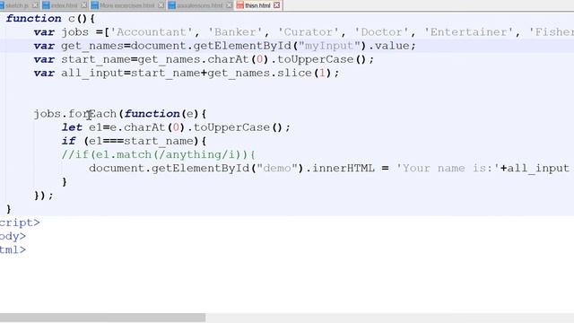The height and width of the screenshot is (323, 574).
Task: Click the file icon on the fourth tab
Action: (172, 5)
